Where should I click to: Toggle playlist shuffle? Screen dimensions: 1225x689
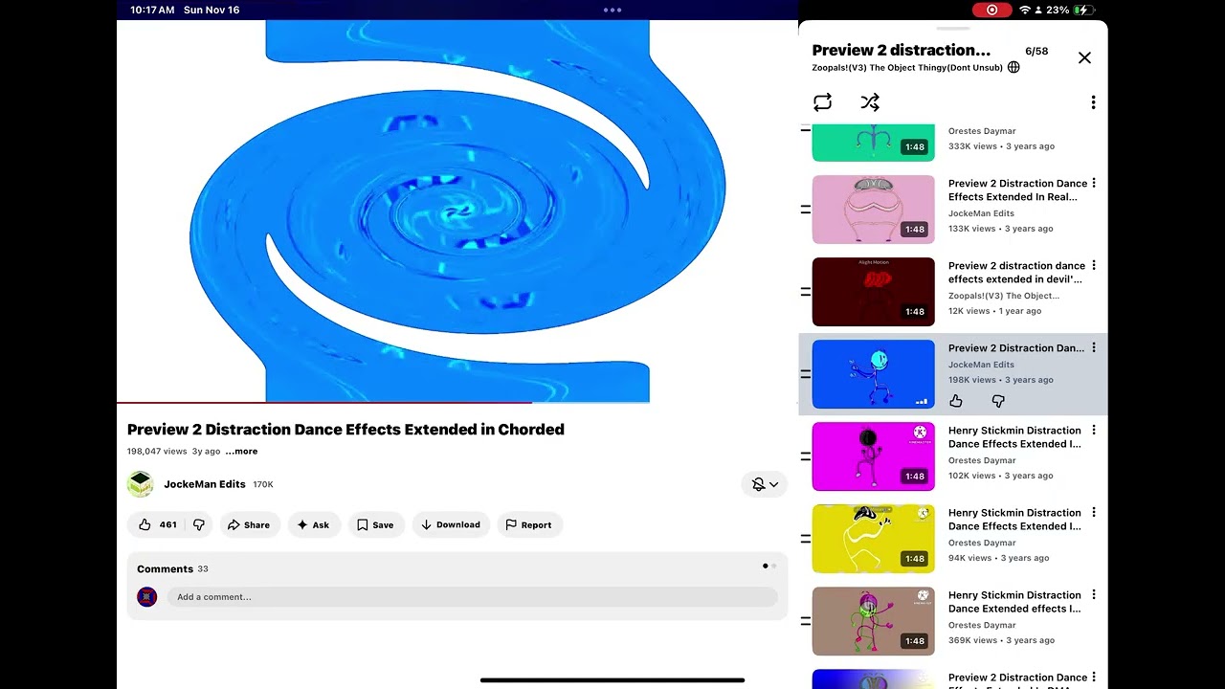(x=870, y=102)
